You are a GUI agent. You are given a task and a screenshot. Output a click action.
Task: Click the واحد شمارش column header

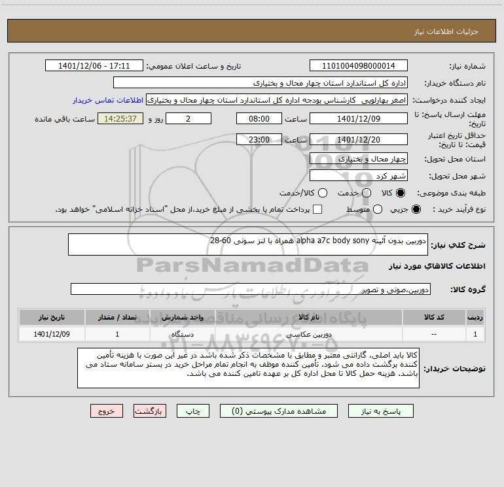[182, 317]
